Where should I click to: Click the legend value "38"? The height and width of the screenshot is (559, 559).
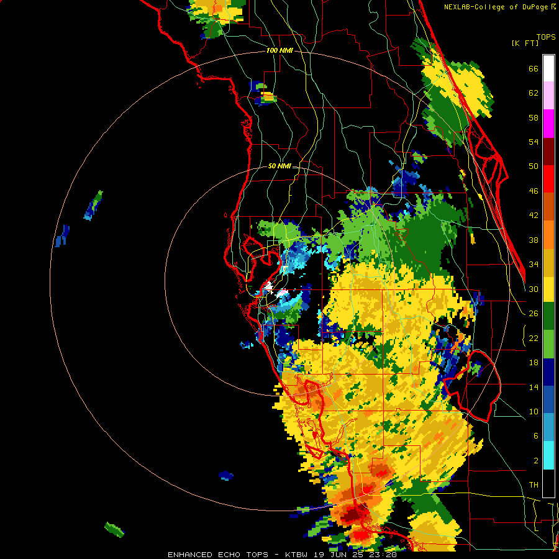click(x=534, y=240)
